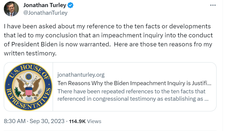
Task: Visit the jonathanturley.org domain link
Action: pyautogui.click(x=81, y=75)
